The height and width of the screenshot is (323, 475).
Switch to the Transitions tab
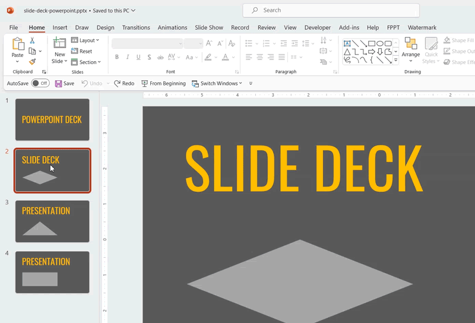pos(136,27)
